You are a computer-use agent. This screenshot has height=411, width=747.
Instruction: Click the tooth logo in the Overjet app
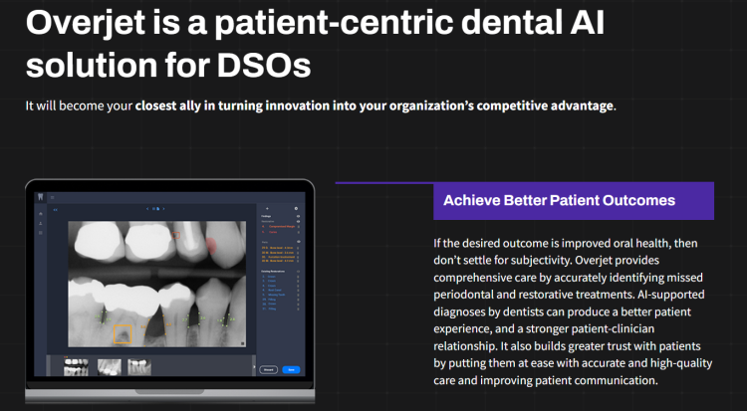[41, 197]
